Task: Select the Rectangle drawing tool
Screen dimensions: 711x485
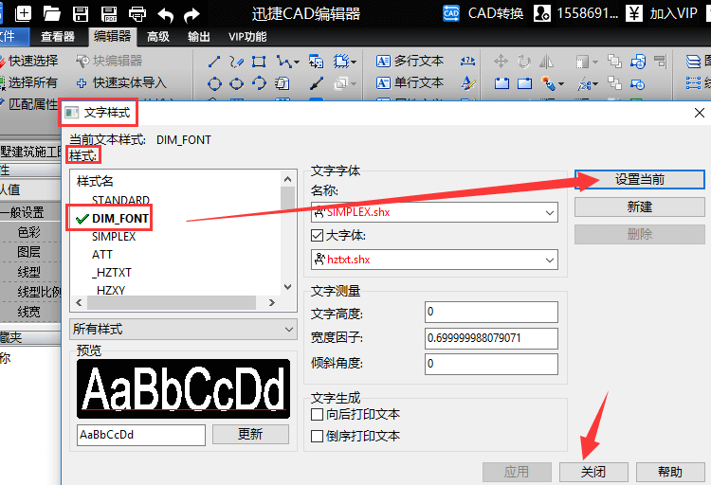Action: coord(259,62)
